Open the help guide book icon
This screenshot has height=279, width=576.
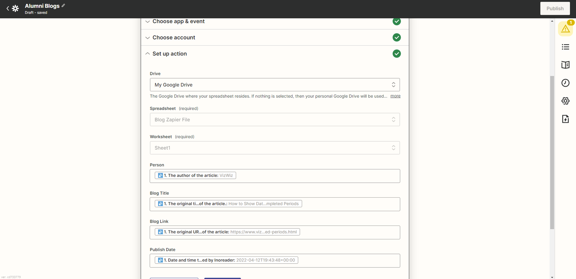coord(565,65)
